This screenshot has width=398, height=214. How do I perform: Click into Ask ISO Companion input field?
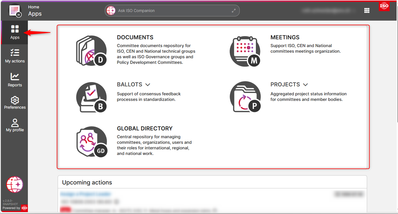click(x=173, y=11)
